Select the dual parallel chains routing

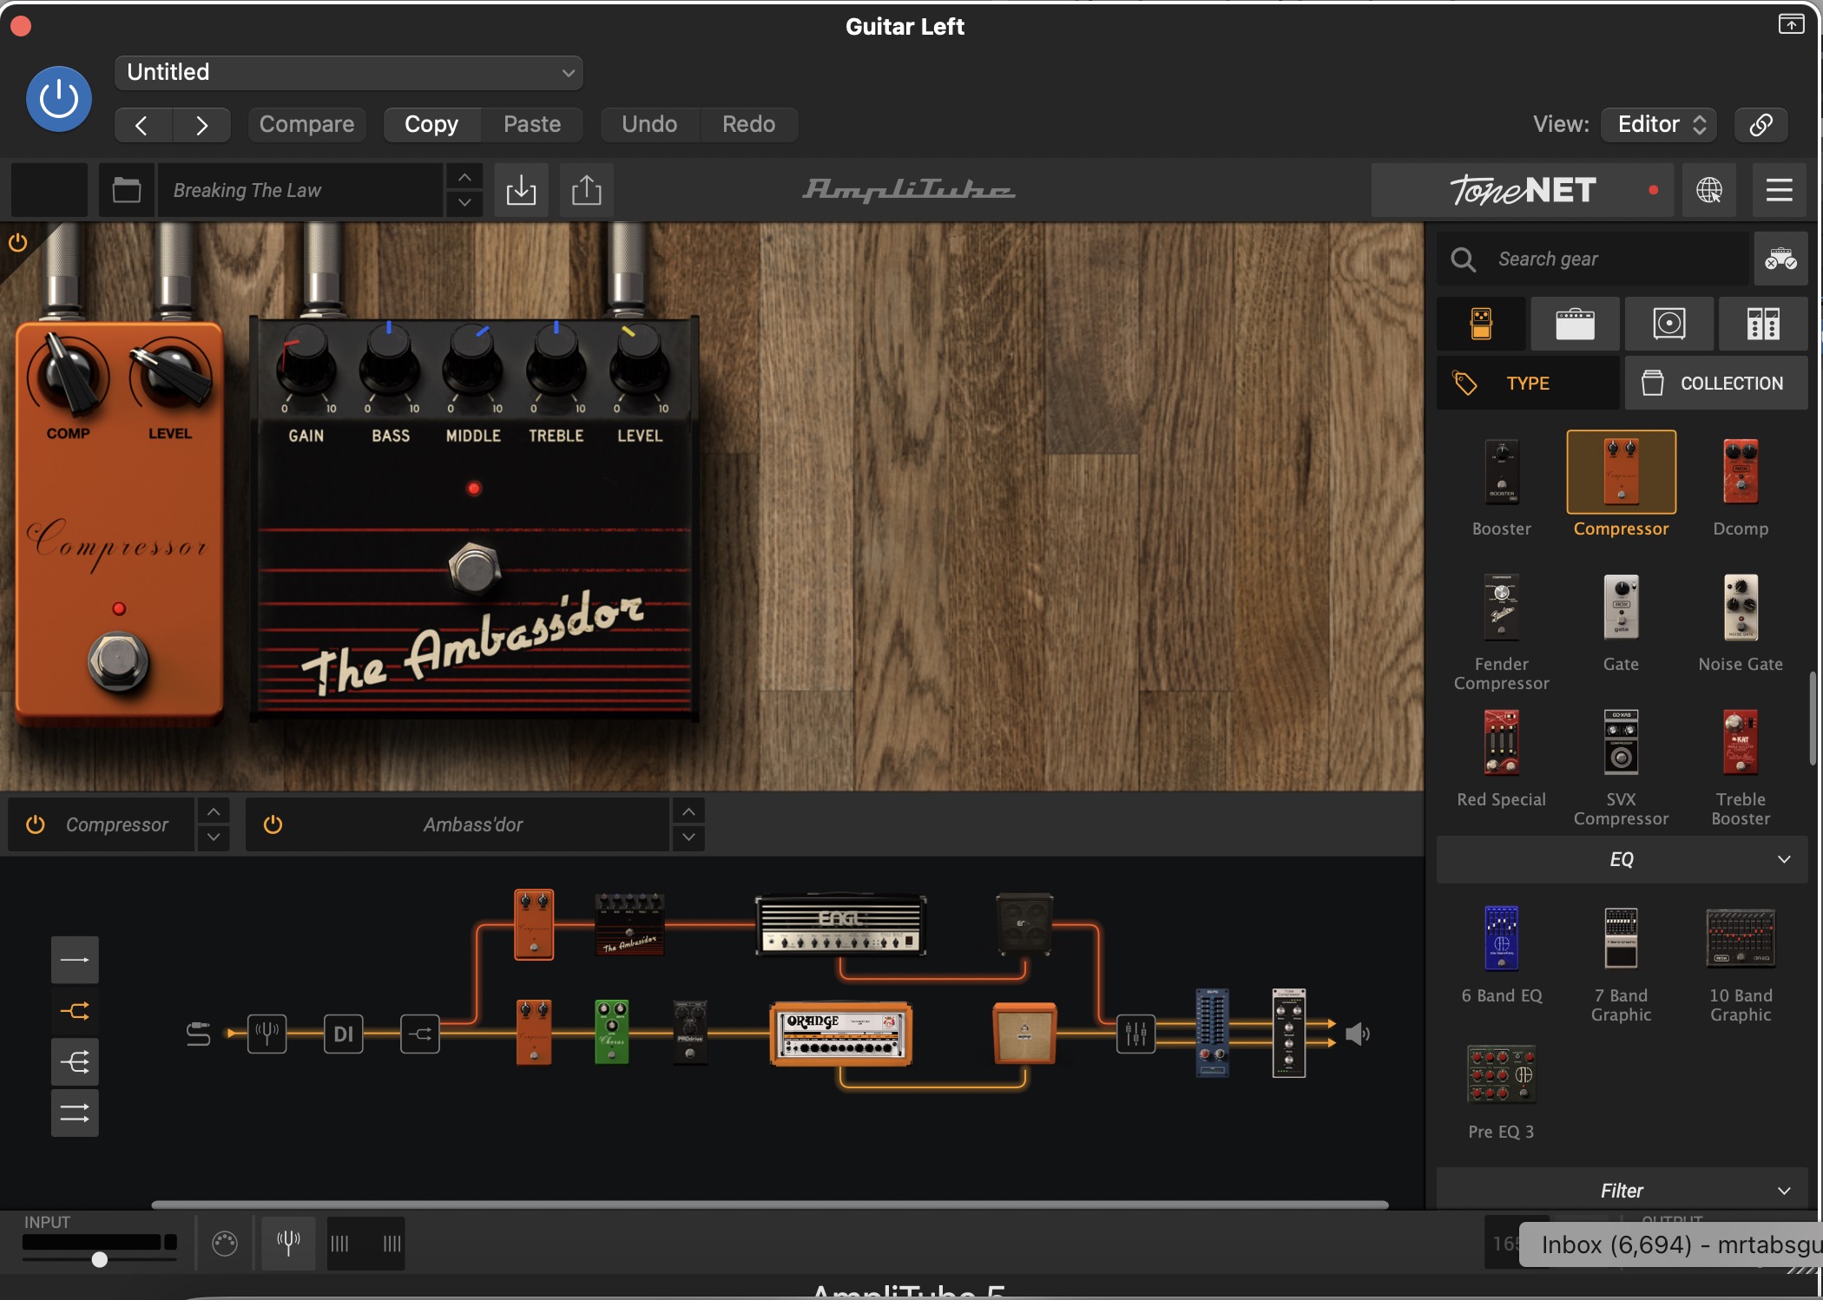[x=75, y=1113]
